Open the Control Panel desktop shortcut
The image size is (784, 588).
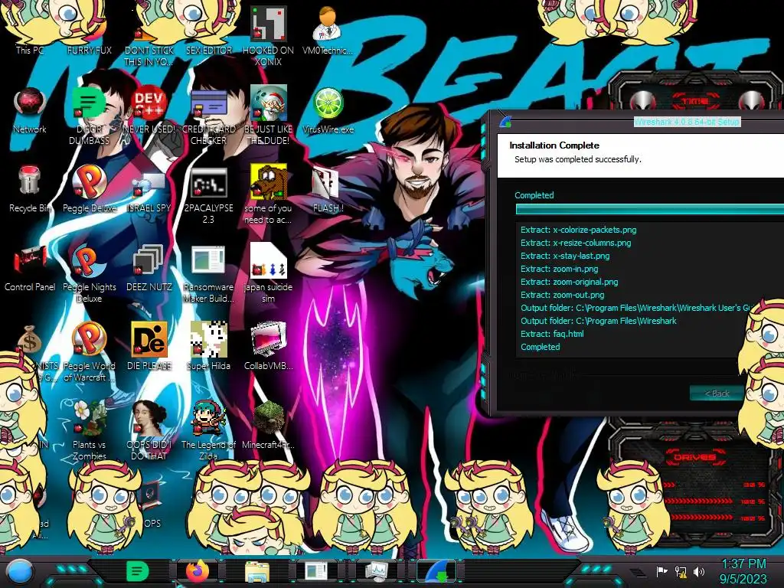coord(30,267)
